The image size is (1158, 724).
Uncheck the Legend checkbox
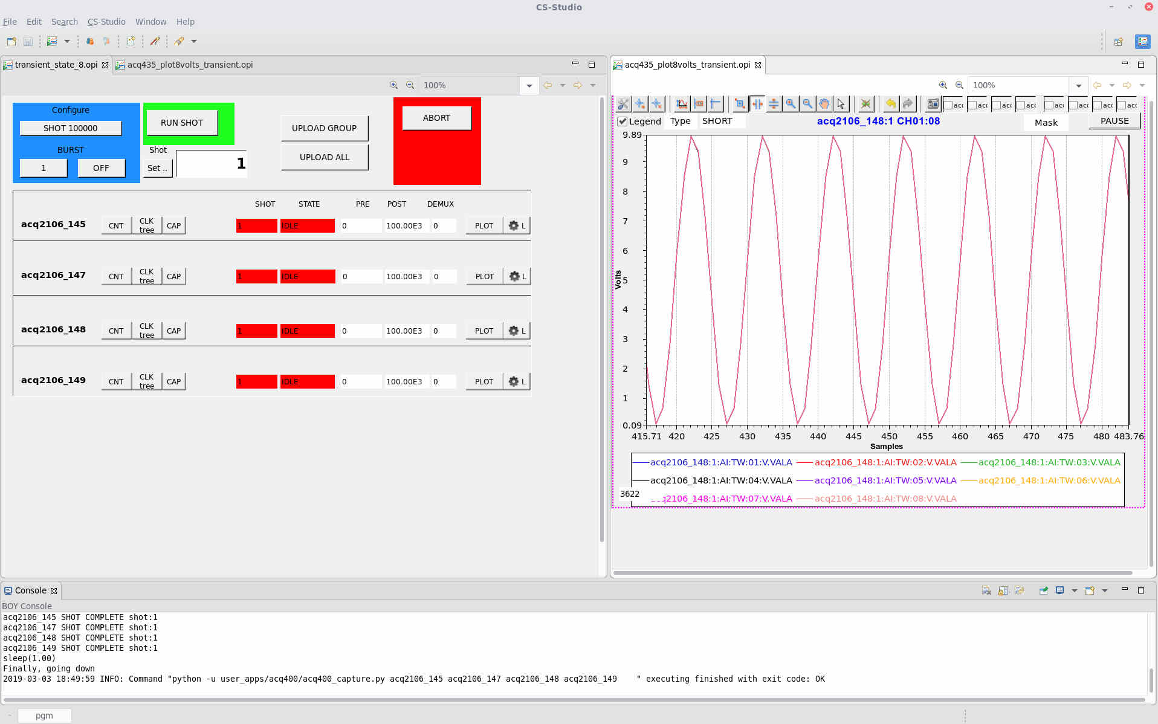[x=622, y=121]
